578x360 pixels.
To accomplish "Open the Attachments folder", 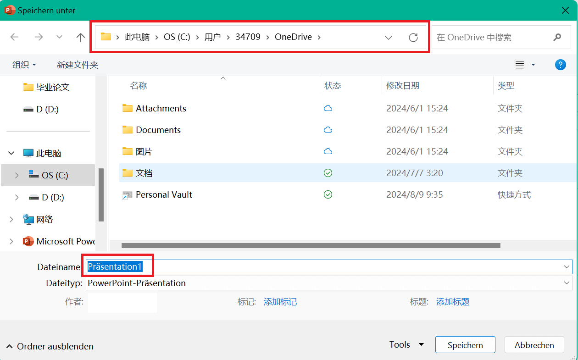I will point(161,109).
